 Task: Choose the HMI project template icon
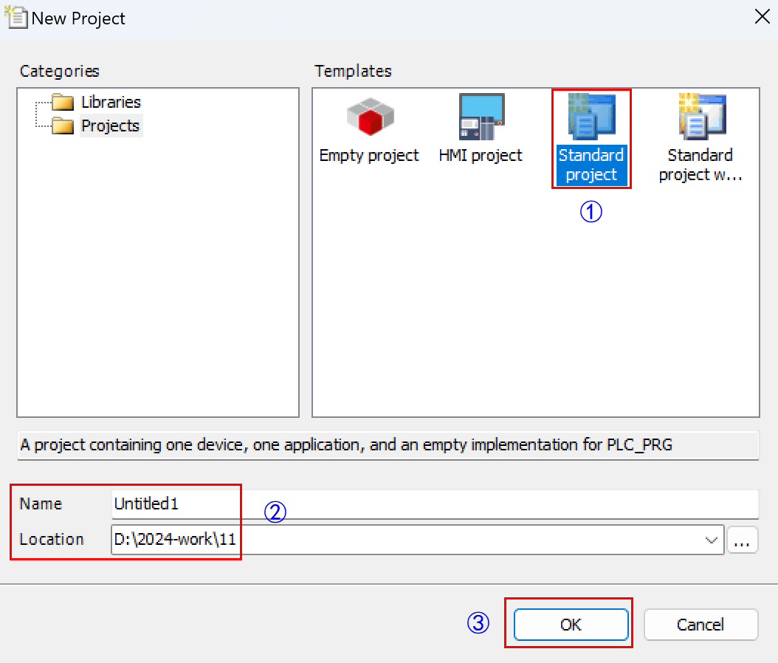(x=481, y=117)
